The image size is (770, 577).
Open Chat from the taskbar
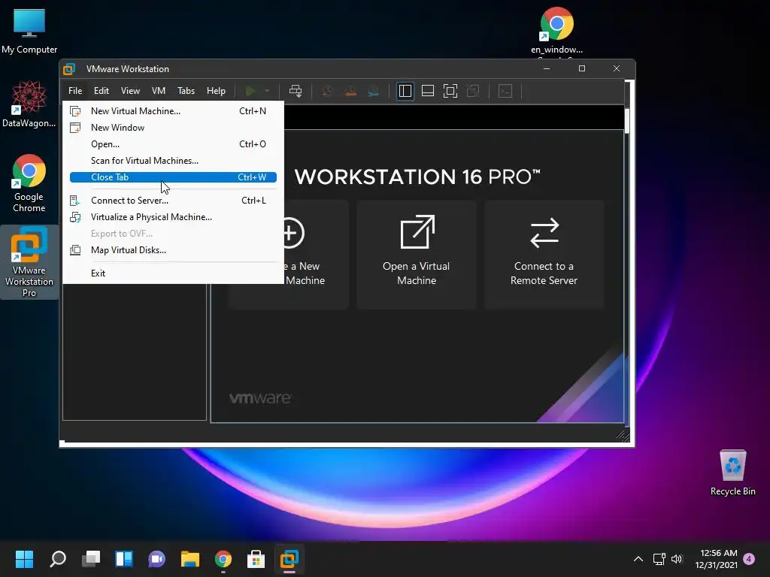coord(156,559)
